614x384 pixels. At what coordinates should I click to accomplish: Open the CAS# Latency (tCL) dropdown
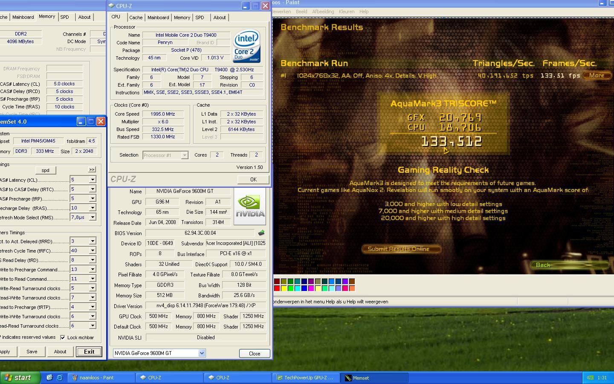click(x=92, y=180)
